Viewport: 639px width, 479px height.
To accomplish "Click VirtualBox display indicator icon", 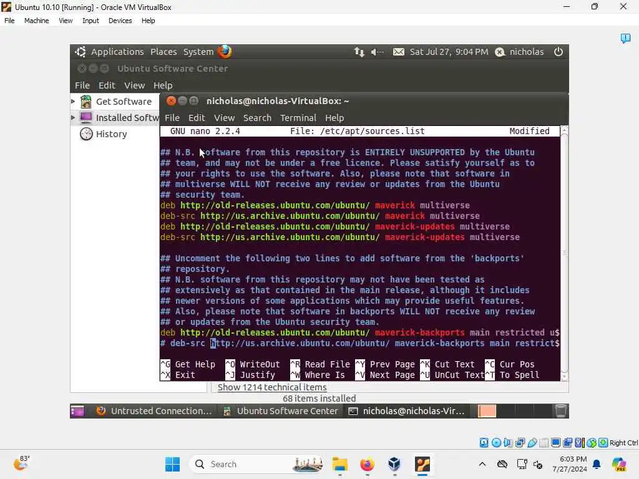I will point(555,443).
